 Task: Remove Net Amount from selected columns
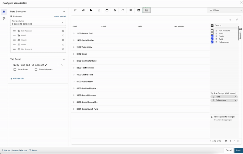point(63,49)
